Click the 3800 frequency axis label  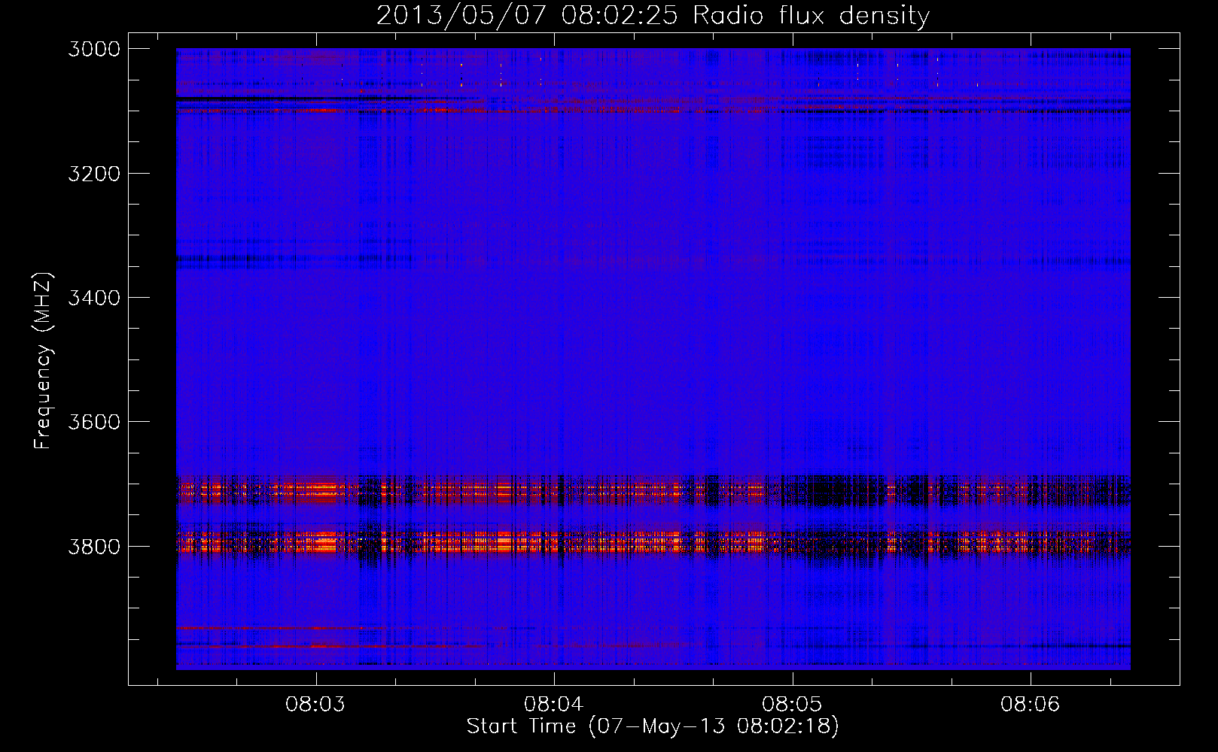pyautogui.click(x=94, y=546)
